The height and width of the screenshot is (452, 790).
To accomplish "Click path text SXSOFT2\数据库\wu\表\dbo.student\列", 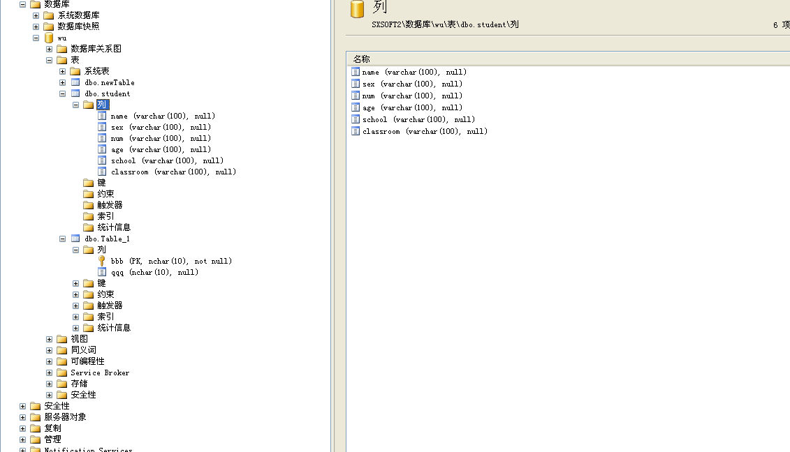I will [x=445, y=24].
